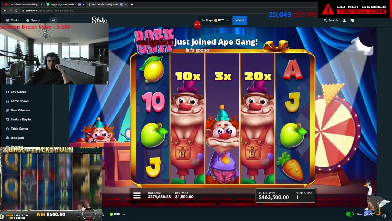Open the BTC currency dropdown
This screenshot has width=392, height=221.
221,21
